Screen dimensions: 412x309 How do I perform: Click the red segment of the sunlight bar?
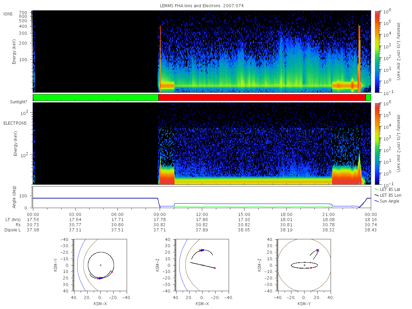(262, 98)
